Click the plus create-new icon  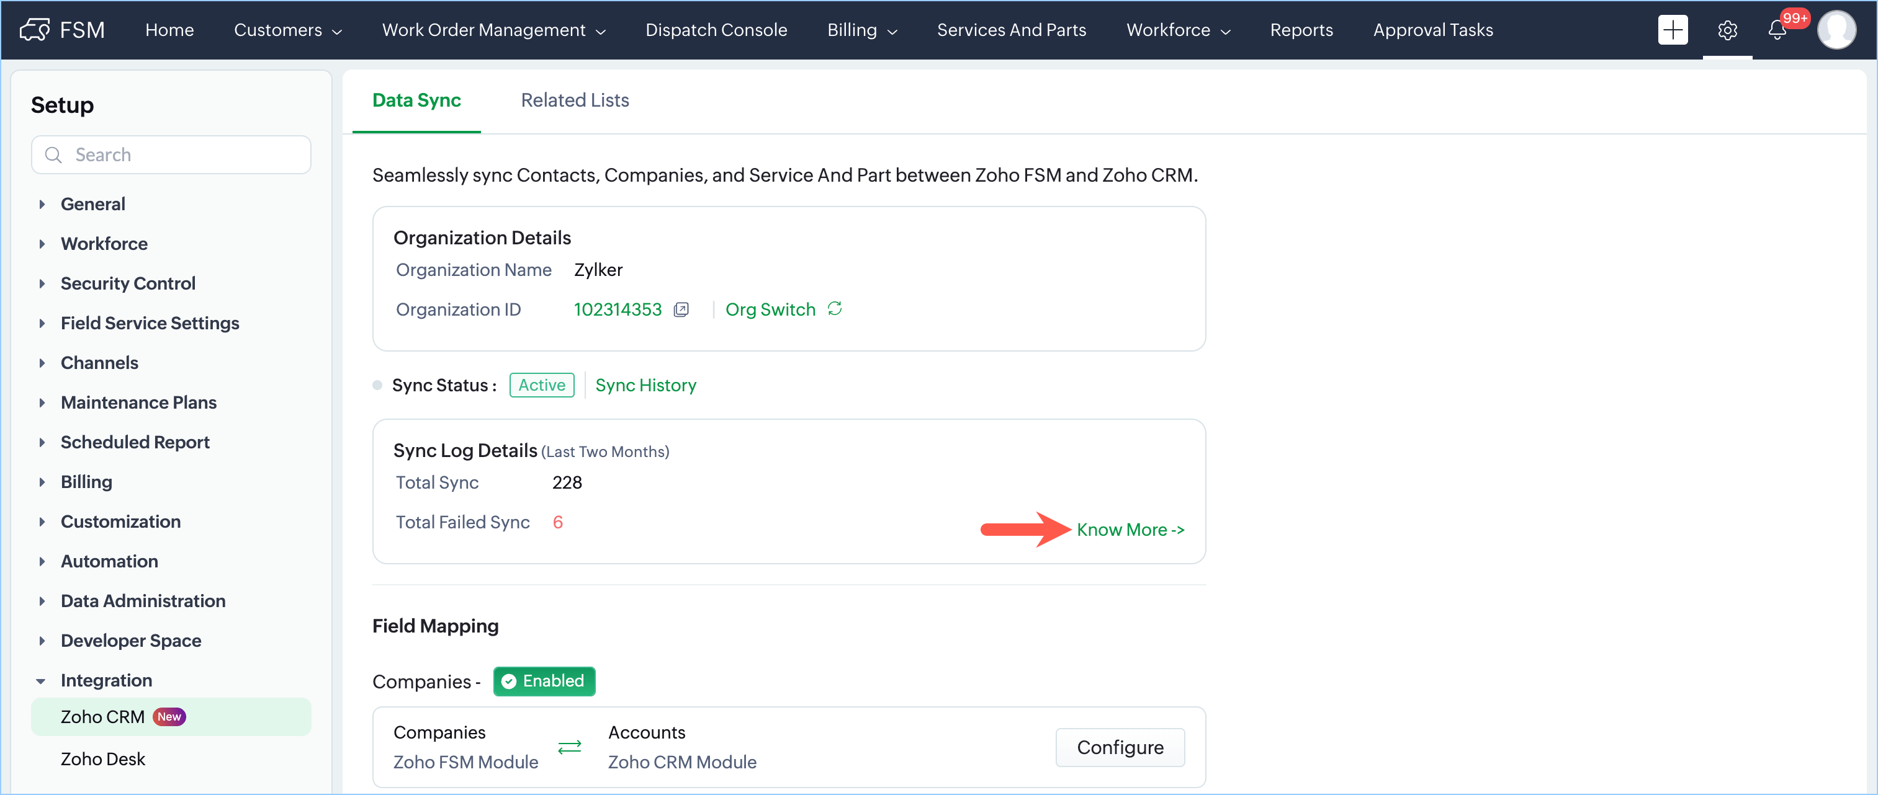(1672, 30)
